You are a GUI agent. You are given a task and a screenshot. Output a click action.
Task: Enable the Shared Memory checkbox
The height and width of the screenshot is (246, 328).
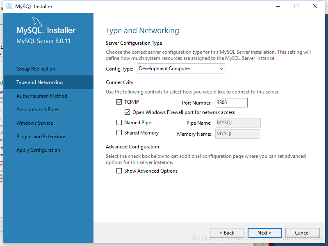pyautogui.click(x=119, y=132)
